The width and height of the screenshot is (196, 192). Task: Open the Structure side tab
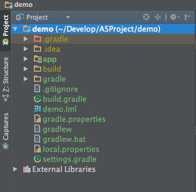5,79
